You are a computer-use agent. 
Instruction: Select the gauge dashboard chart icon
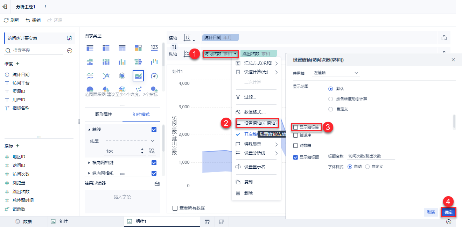click(x=154, y=75)
